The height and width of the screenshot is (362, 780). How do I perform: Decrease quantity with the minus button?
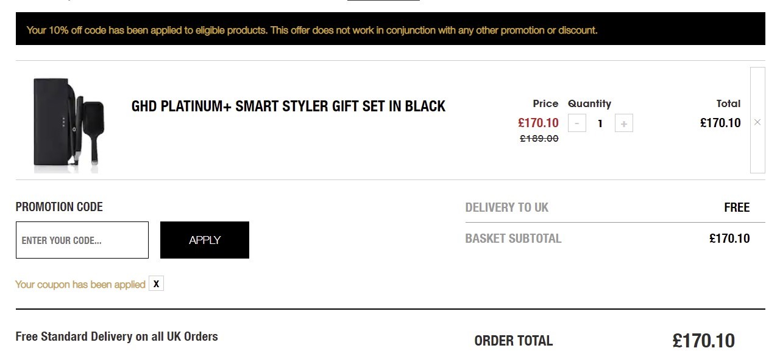point(577,124)
